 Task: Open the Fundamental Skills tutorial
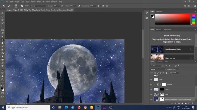[x=172, y=50]
